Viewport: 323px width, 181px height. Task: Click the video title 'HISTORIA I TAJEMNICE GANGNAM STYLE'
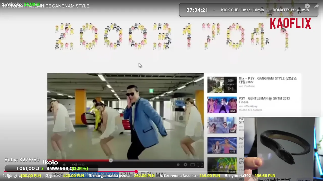[46, 6]
